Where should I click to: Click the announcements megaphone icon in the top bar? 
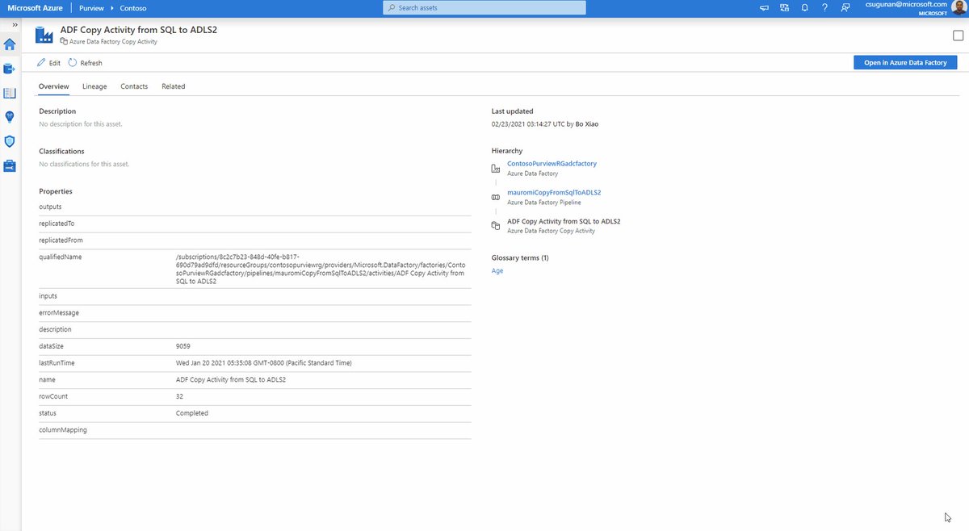click(764, 8)
